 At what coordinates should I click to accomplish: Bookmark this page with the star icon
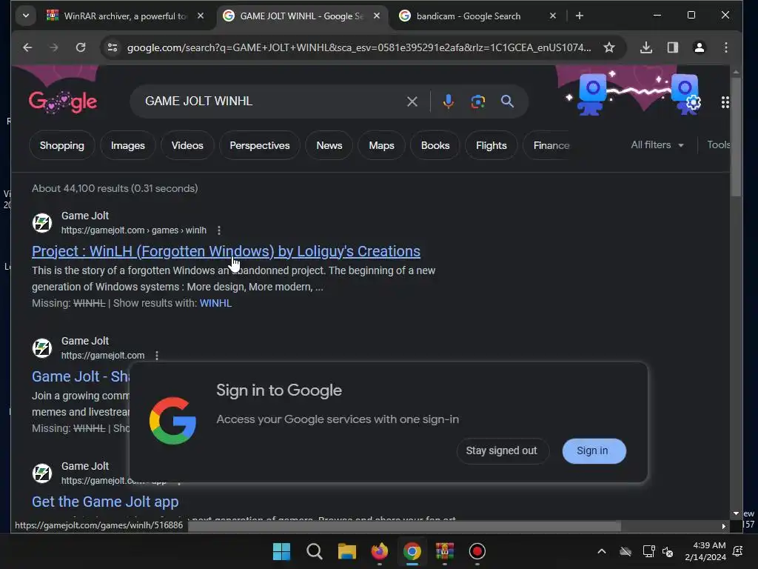pos(609,47)
